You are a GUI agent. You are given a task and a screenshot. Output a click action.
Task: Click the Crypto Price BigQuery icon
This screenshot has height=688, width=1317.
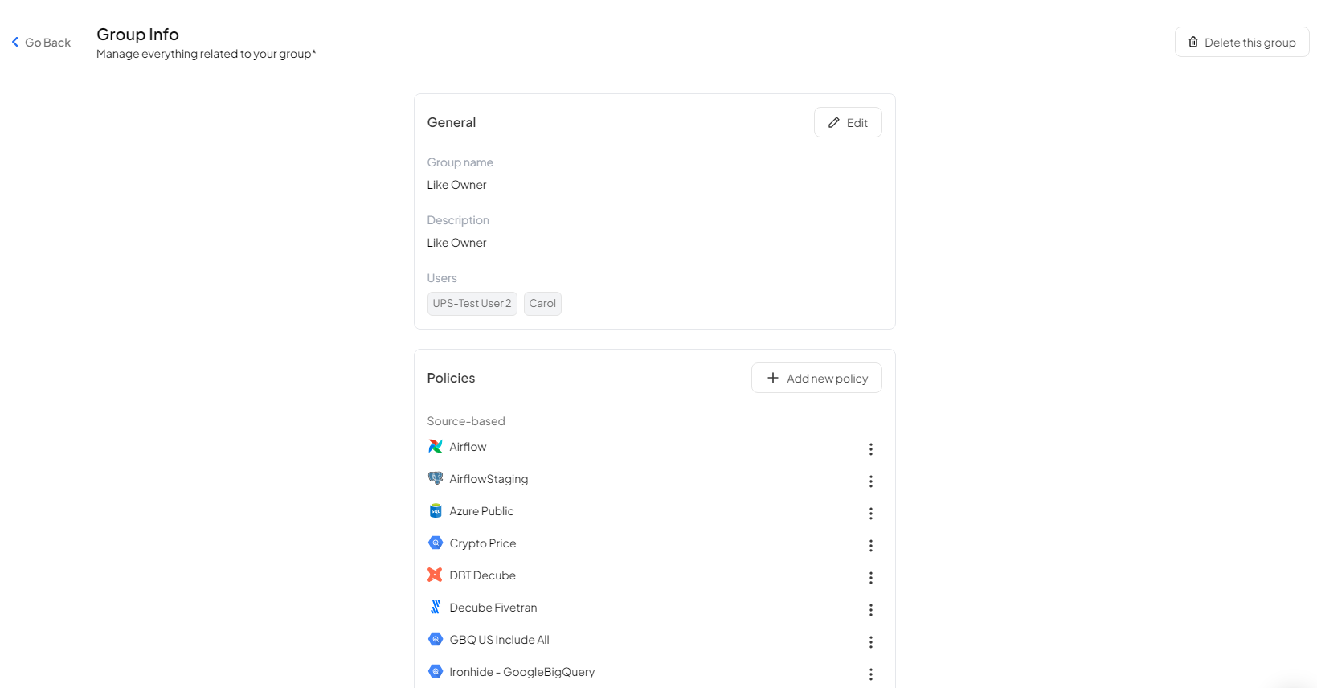pos(435,543)
